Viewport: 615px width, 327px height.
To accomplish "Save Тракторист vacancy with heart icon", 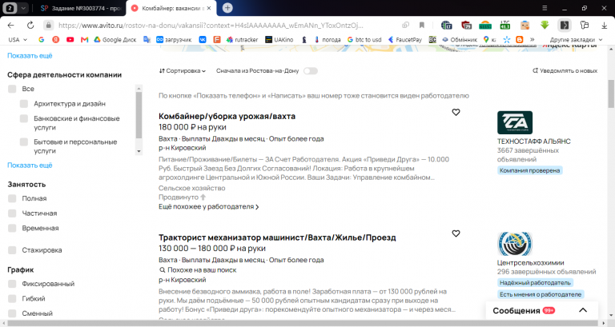I will pyautogui.click(x=456, y=233).
